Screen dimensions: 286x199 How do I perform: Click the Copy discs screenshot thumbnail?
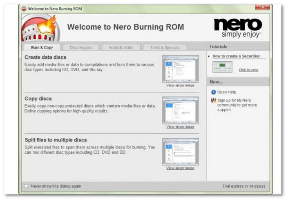[181, 111]
